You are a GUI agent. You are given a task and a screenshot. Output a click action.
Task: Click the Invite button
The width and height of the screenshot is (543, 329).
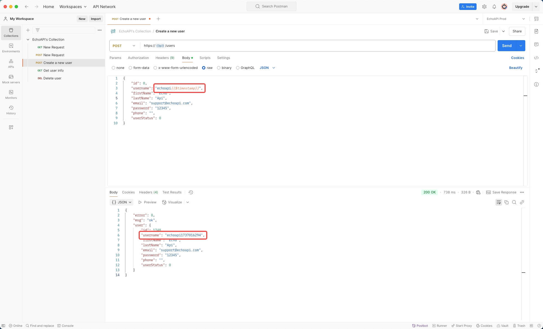click(468, 7)
